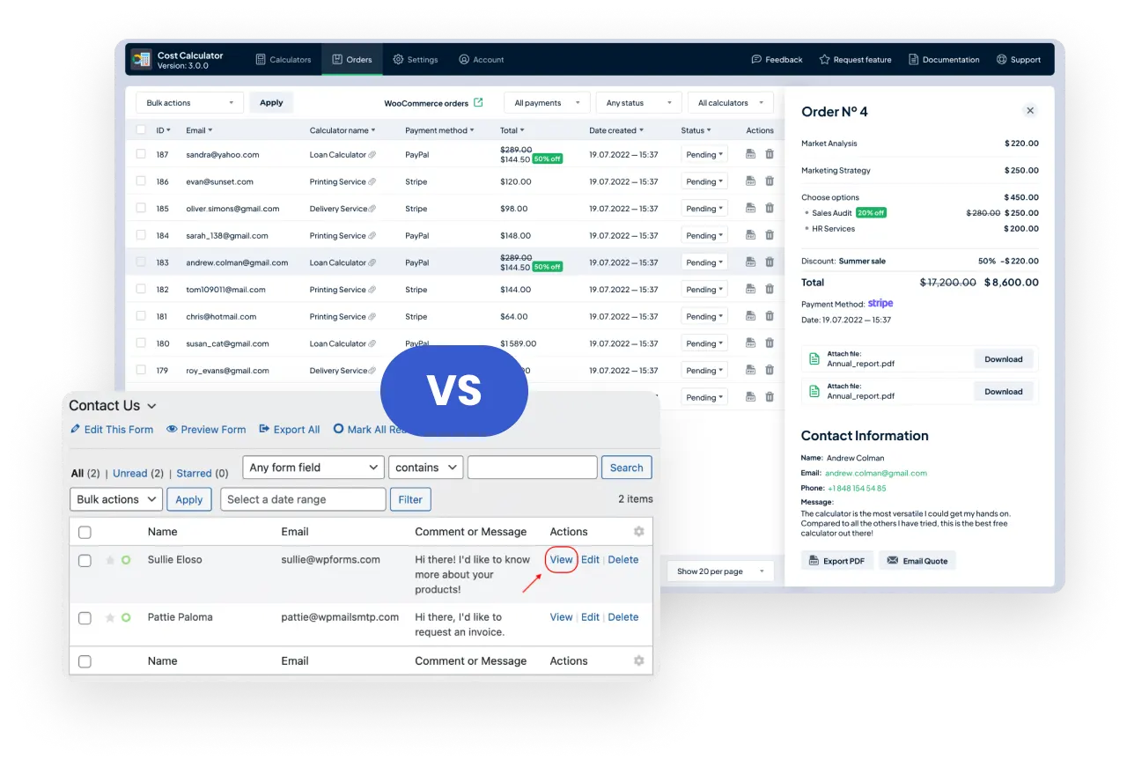Switch to the Settings tab
The image size is (1127, 767).
click(415, 60)
